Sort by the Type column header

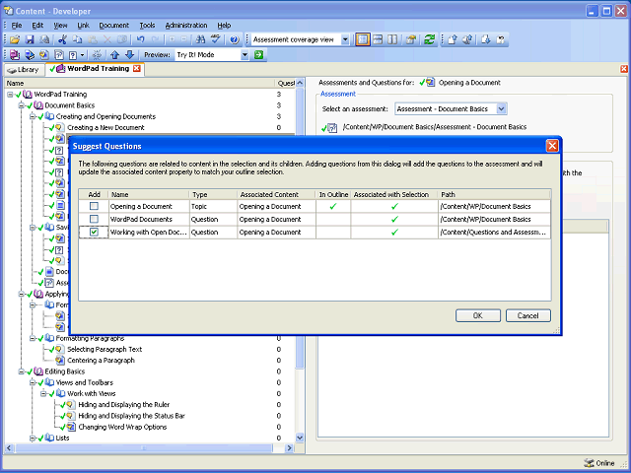[213, 194]
